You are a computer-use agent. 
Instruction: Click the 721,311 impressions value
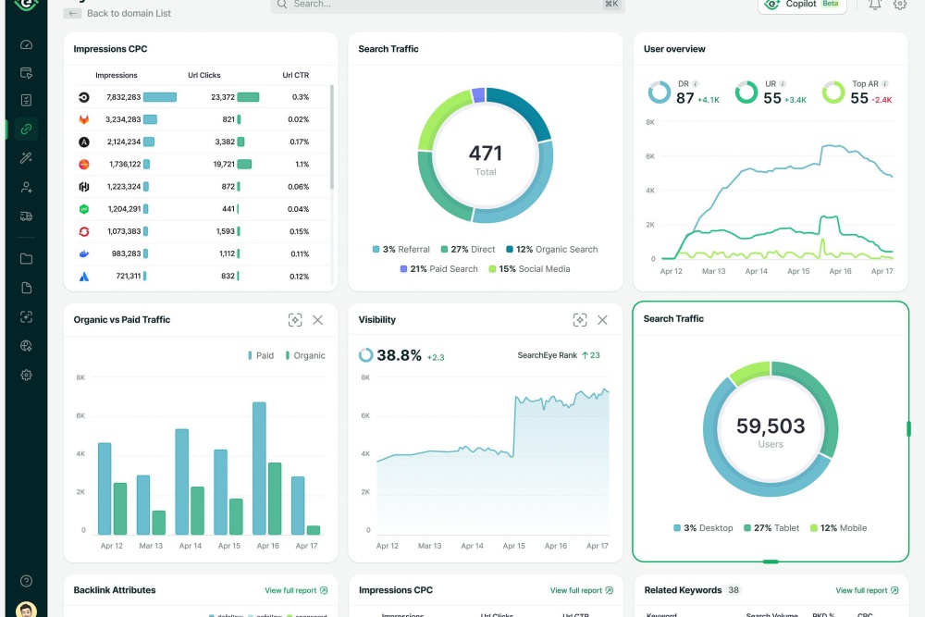[128, 277]
